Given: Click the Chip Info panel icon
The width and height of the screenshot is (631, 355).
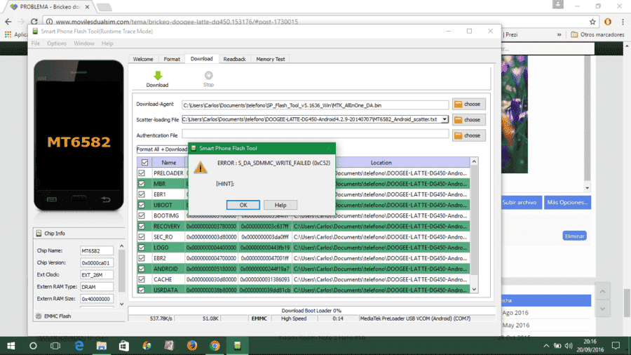Looking at the screenshot, I should pyautogui.click(x=39, y=234).
